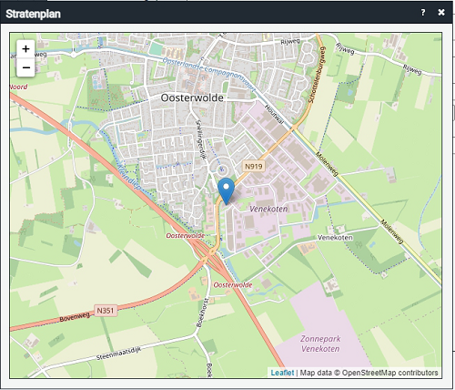Click the Schottelenburgweg road label

(317, 75)
